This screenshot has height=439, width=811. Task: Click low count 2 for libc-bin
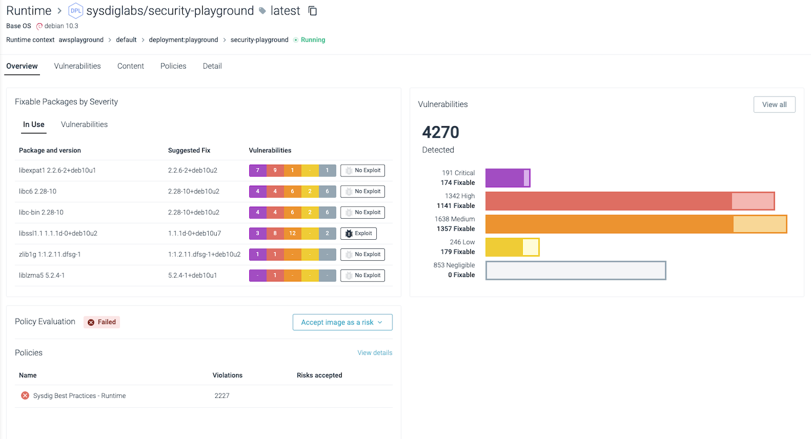(x=310, y=213)
